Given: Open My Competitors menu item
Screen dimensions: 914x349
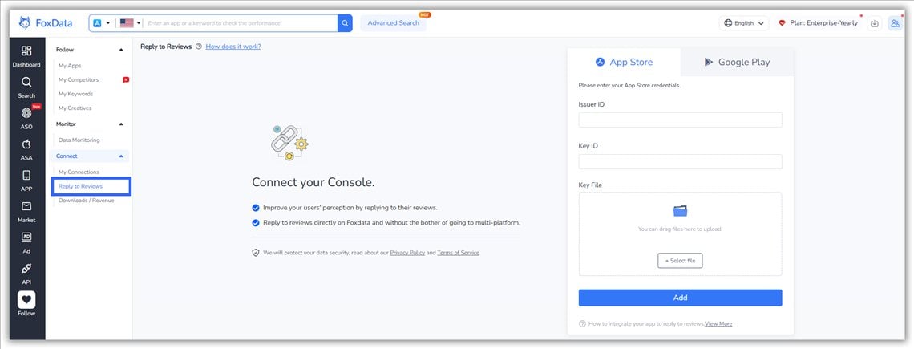Looking at the screenshot, I should pyautogui.click(x=79, y=80).
